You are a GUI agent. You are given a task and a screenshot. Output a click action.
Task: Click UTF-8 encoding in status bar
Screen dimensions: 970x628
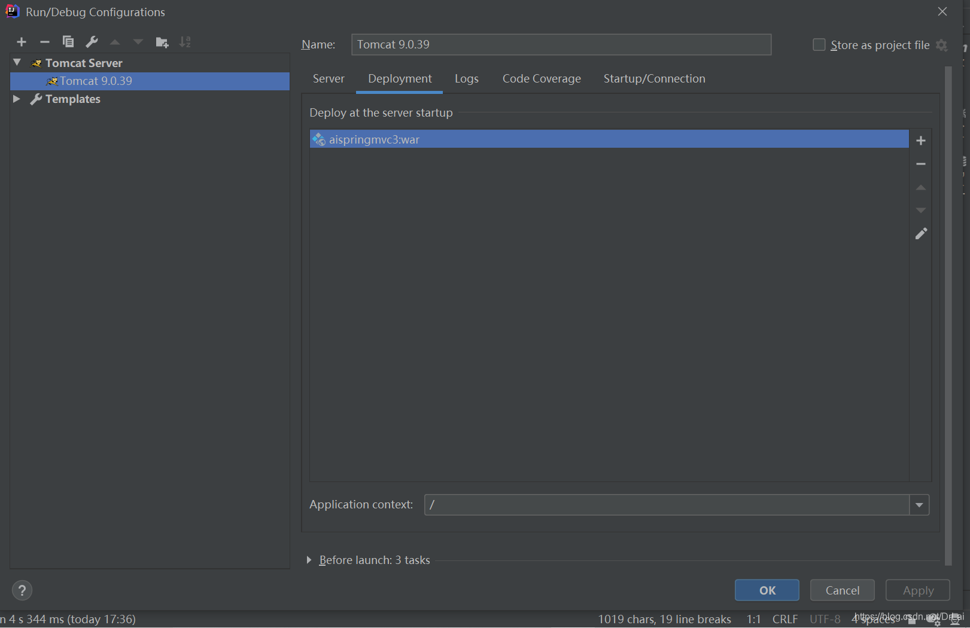(x=825, y=619)
